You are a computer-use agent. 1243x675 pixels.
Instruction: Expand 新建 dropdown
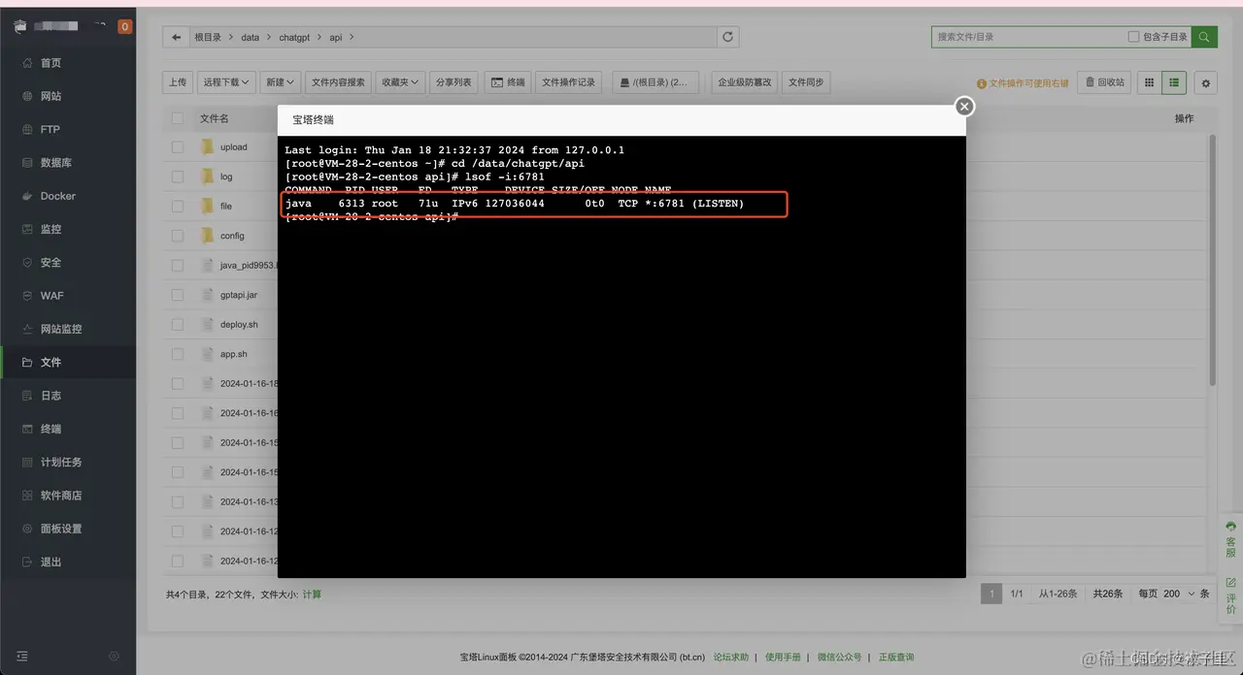281,82
